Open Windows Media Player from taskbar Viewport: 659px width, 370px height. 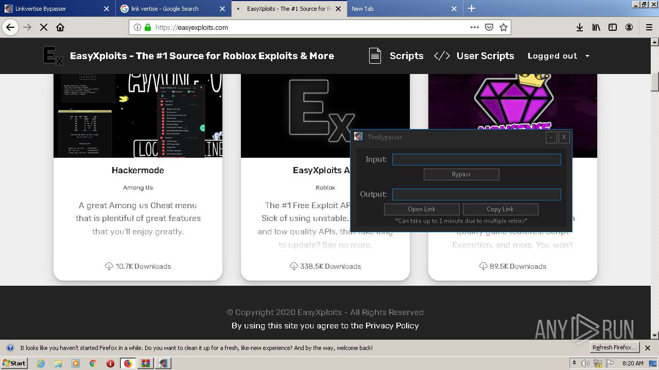click(76, 363)
